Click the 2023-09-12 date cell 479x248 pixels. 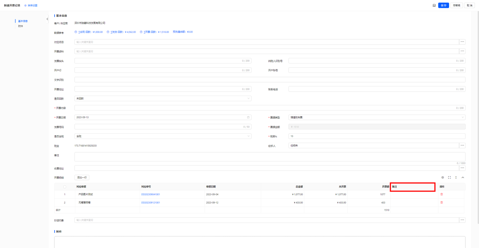233,202
